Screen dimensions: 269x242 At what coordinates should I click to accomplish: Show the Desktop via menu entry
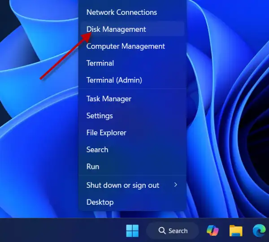pos(132,202)
